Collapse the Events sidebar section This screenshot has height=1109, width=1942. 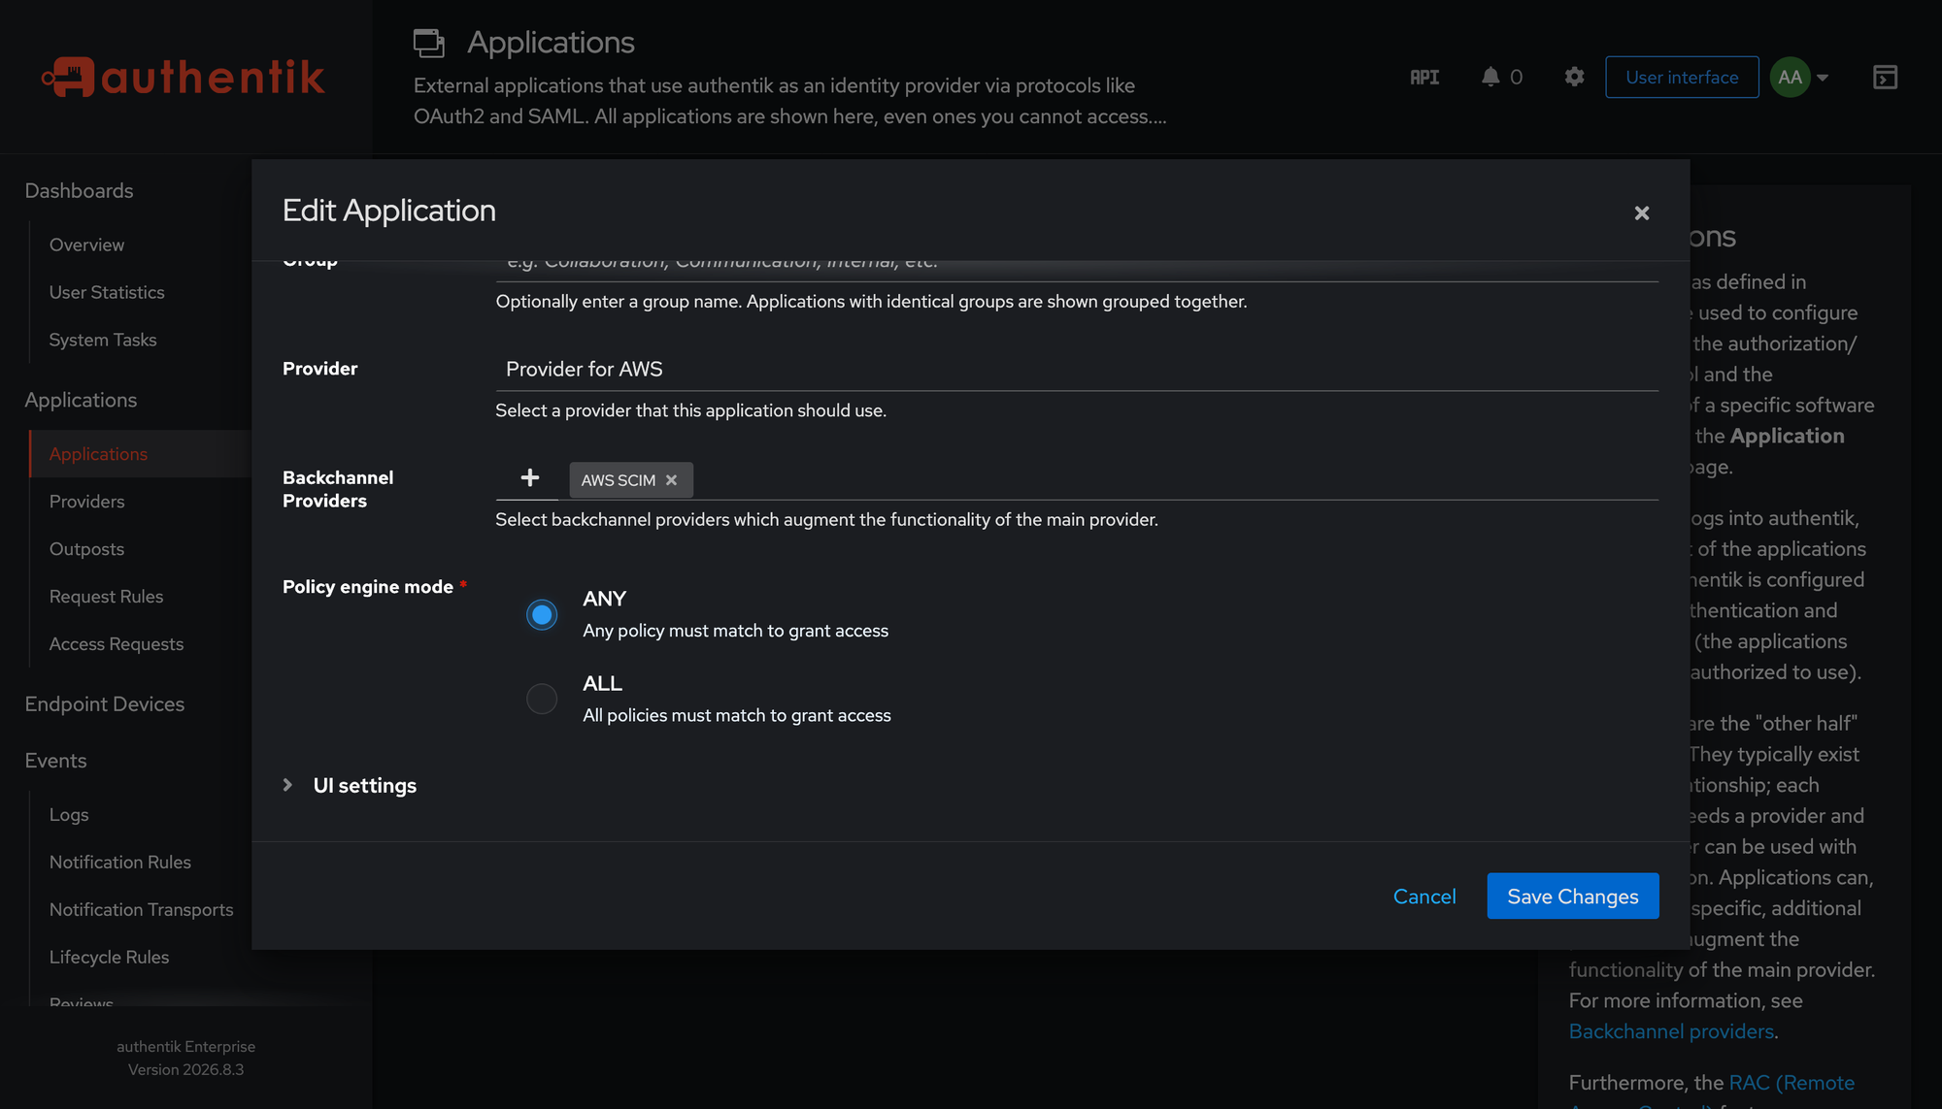[x=55, y=761]
